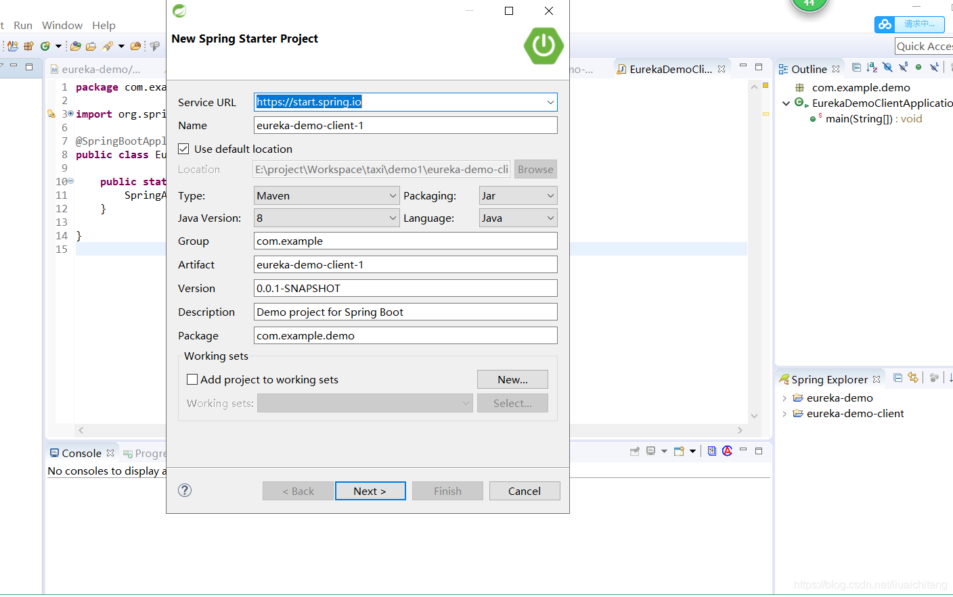Click the Cancel button

click(525, 491)
